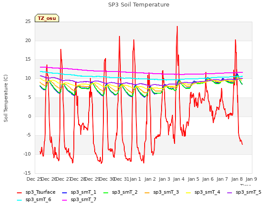Toggle sp3_smT_6 legend entry

pyautogui.click(x=34, y=199)
